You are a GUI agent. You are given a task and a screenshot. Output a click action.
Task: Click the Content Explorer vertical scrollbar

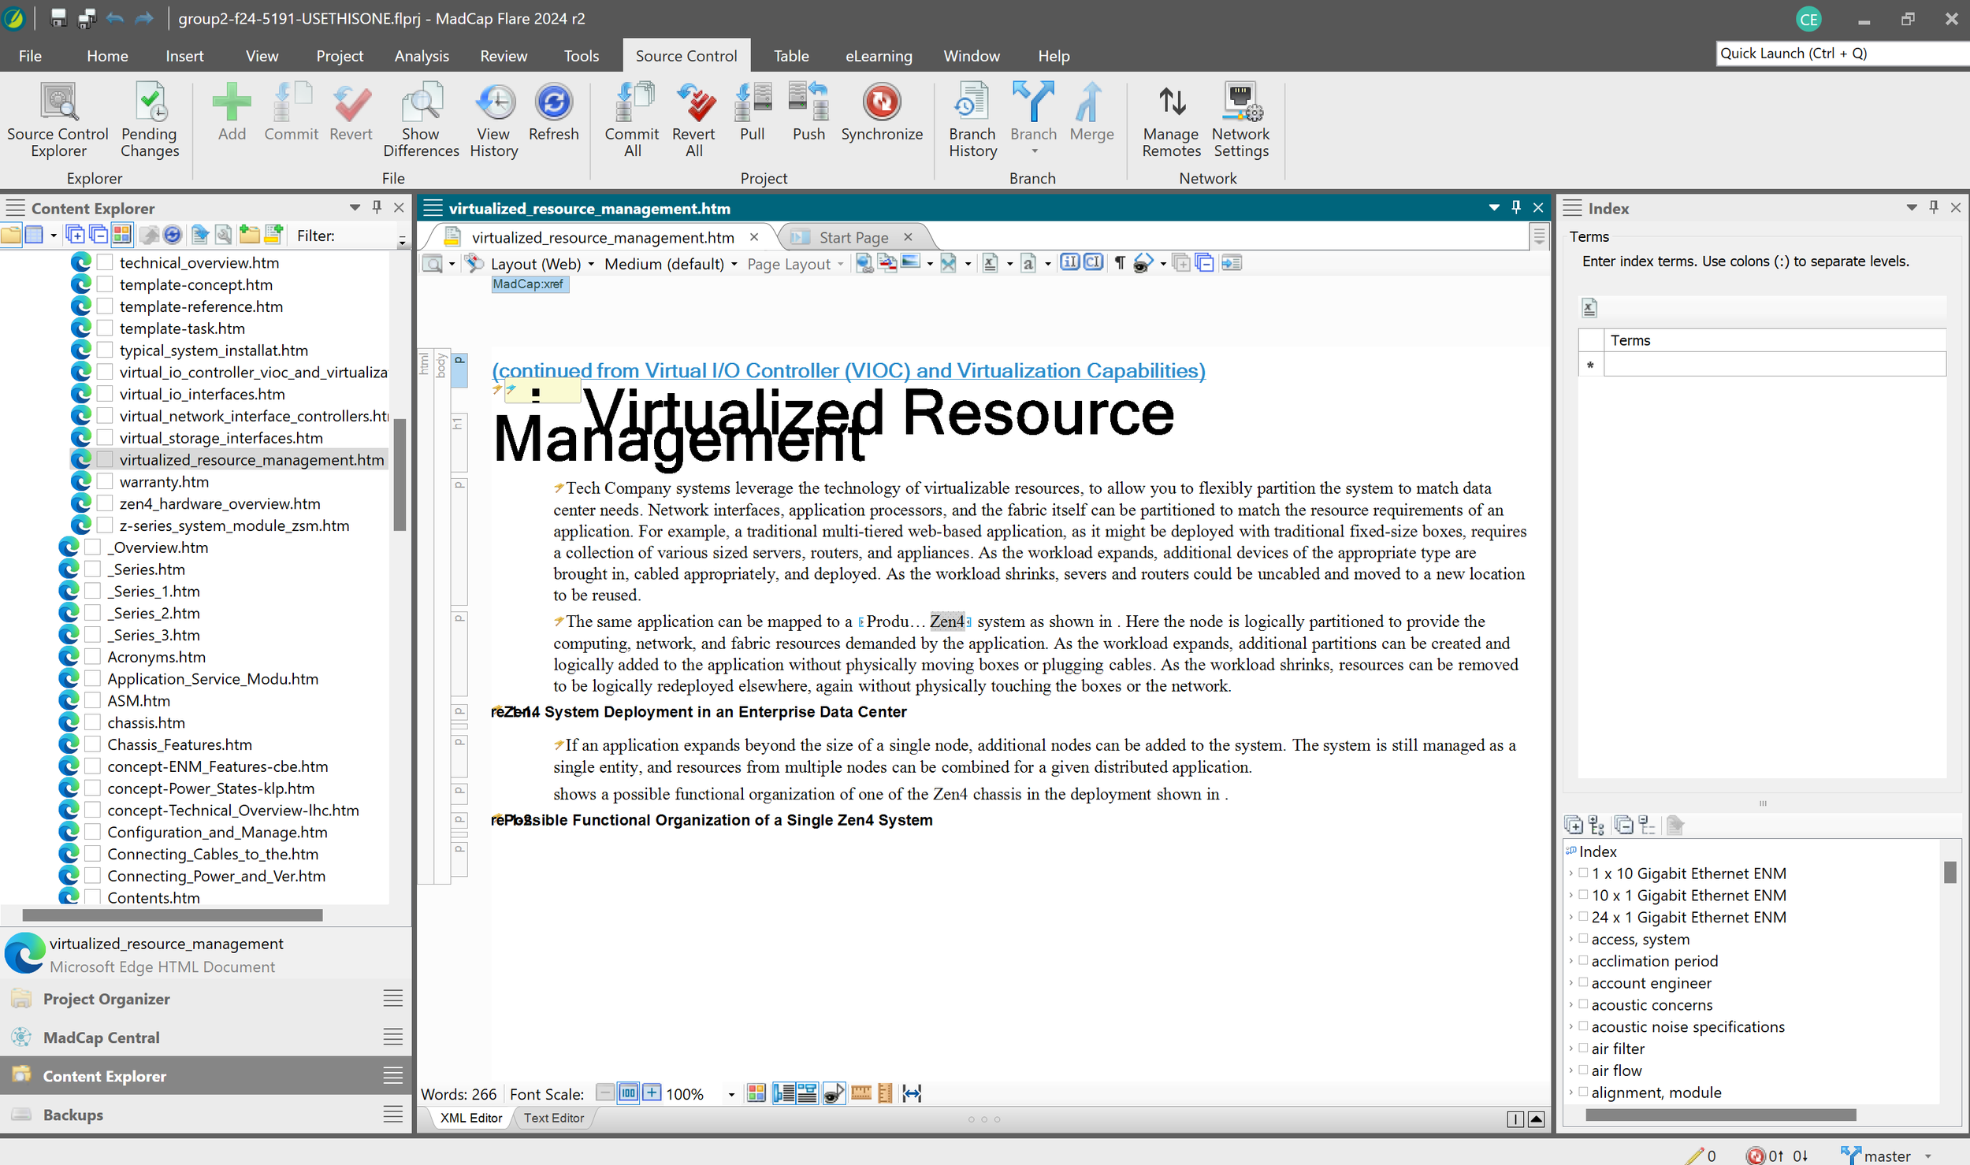click(400, 475)
